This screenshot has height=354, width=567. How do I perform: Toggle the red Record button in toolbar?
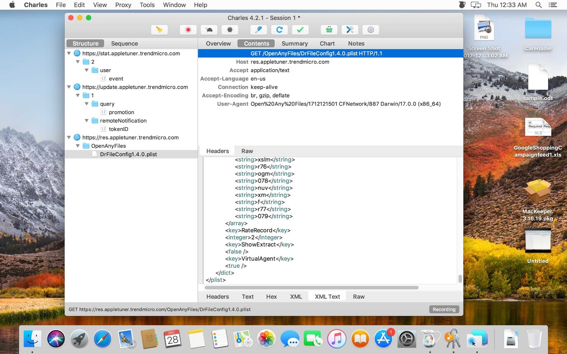click(x=188, y=30)
